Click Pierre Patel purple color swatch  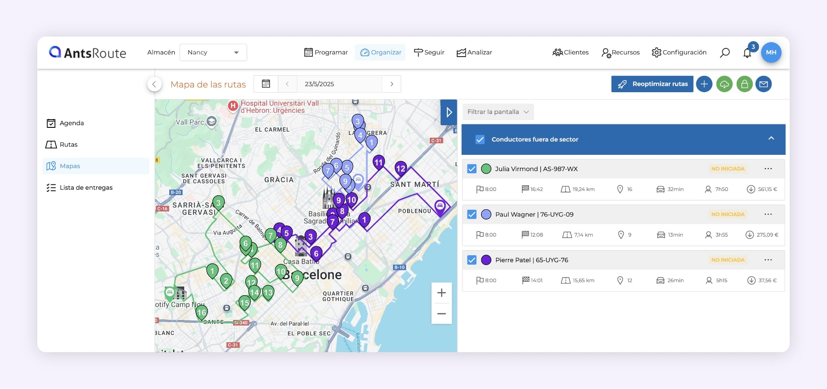tap(486, 260)
